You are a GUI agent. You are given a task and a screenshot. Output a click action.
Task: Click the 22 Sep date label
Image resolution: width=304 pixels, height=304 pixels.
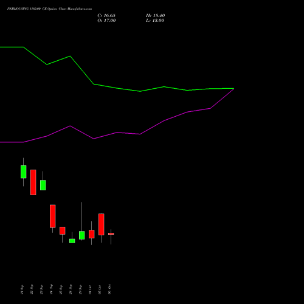[32, 289]
